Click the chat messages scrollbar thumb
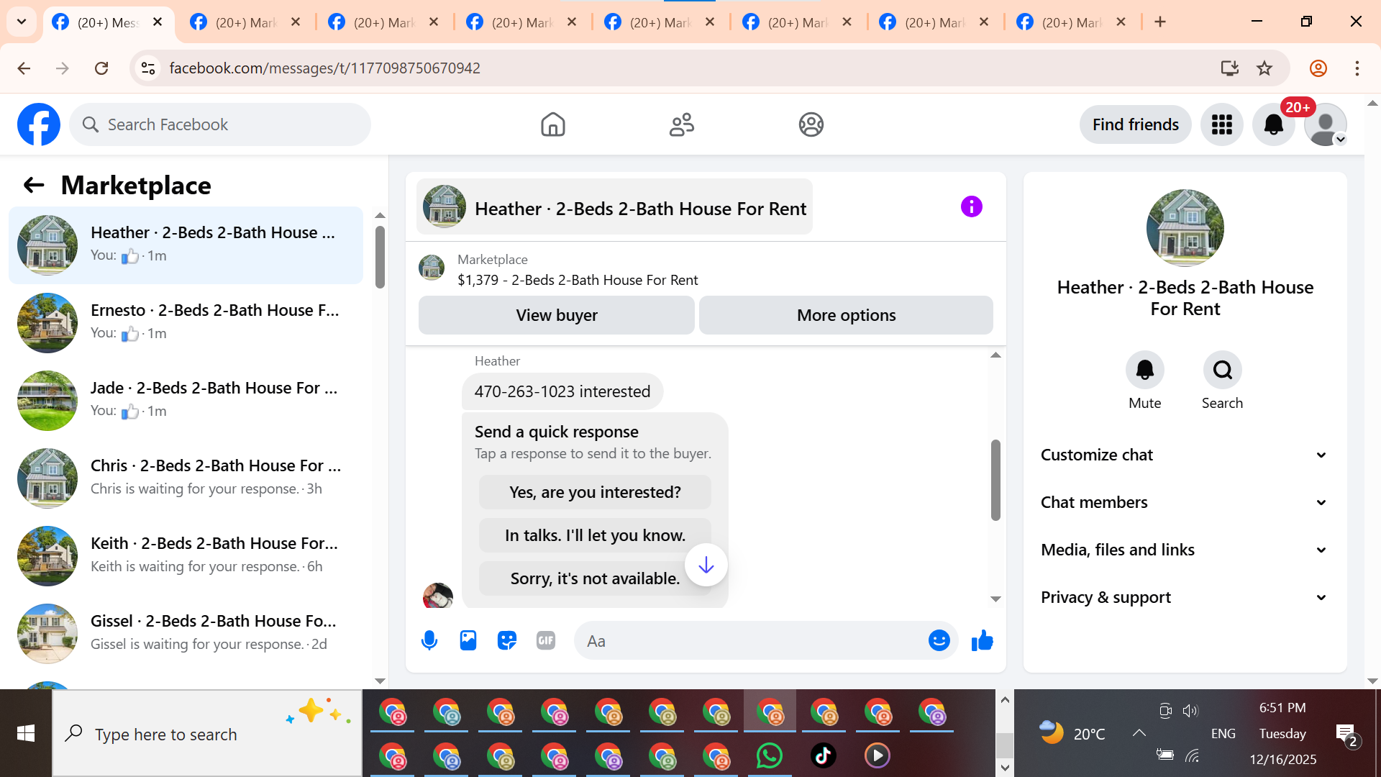Screen dimensions: 1381x777 tap(995, 480)
